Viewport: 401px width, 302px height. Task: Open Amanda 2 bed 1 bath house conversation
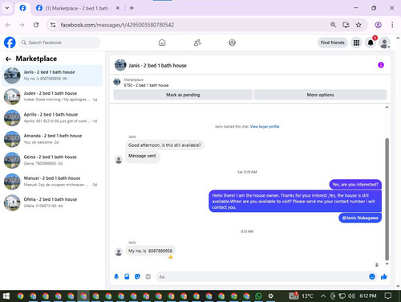[x=52, y=139]
